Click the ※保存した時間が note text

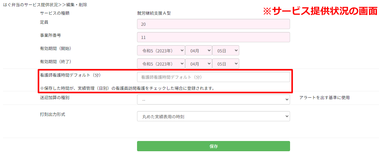127,88
